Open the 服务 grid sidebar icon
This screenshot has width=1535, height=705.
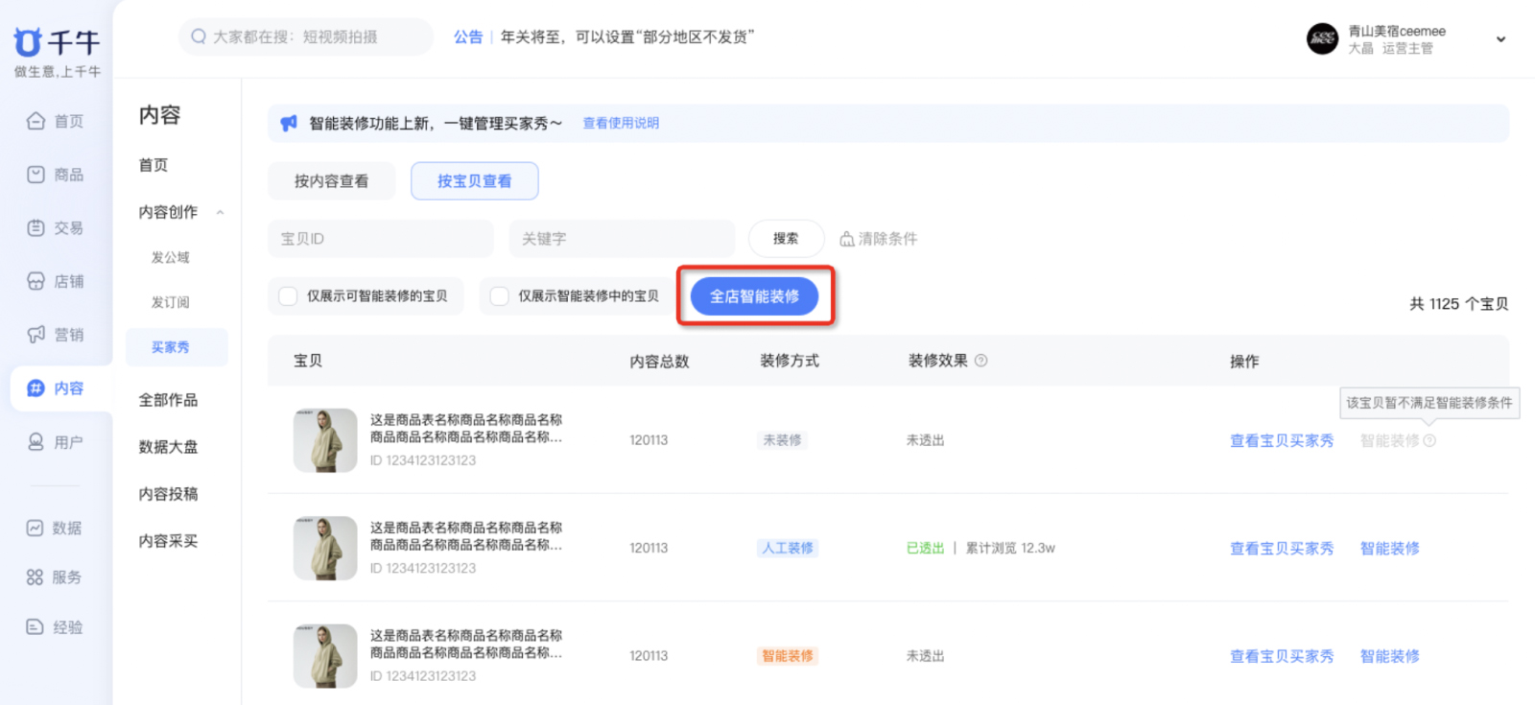[x=35, y=576]
